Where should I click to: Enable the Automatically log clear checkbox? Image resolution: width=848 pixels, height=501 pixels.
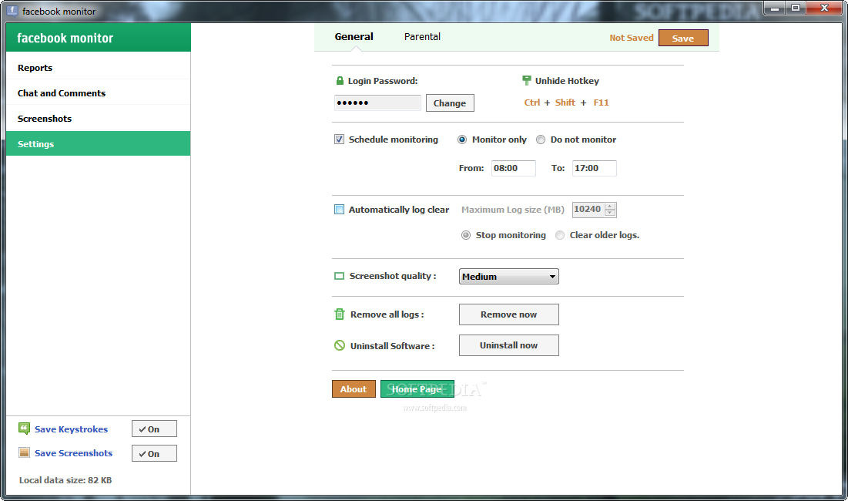point(339,210)
